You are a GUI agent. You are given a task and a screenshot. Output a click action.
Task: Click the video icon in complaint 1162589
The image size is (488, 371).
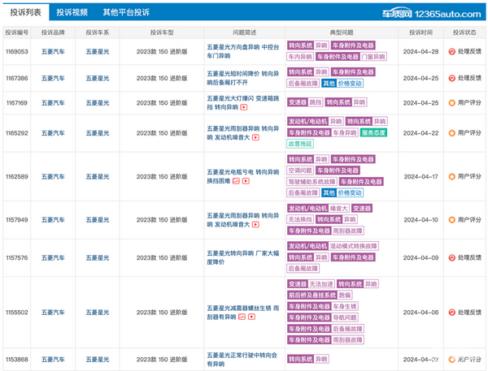coord(246,181)
